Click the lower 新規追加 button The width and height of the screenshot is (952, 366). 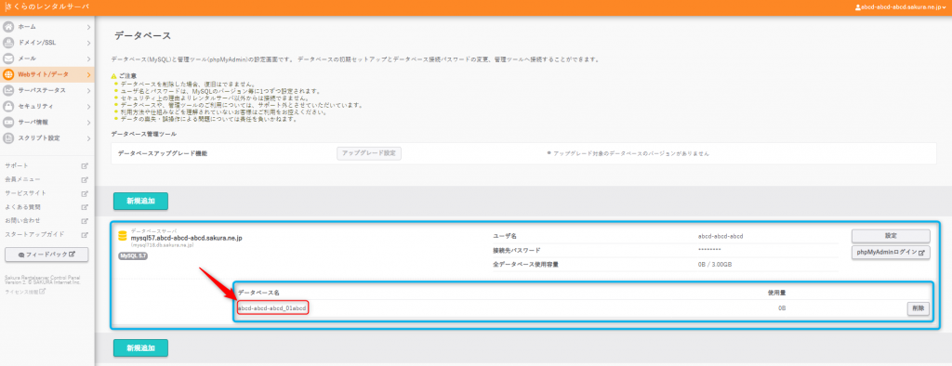point(141,347)
